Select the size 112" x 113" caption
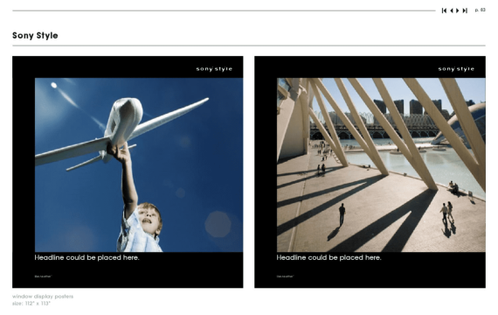 (x=31, y=304)
